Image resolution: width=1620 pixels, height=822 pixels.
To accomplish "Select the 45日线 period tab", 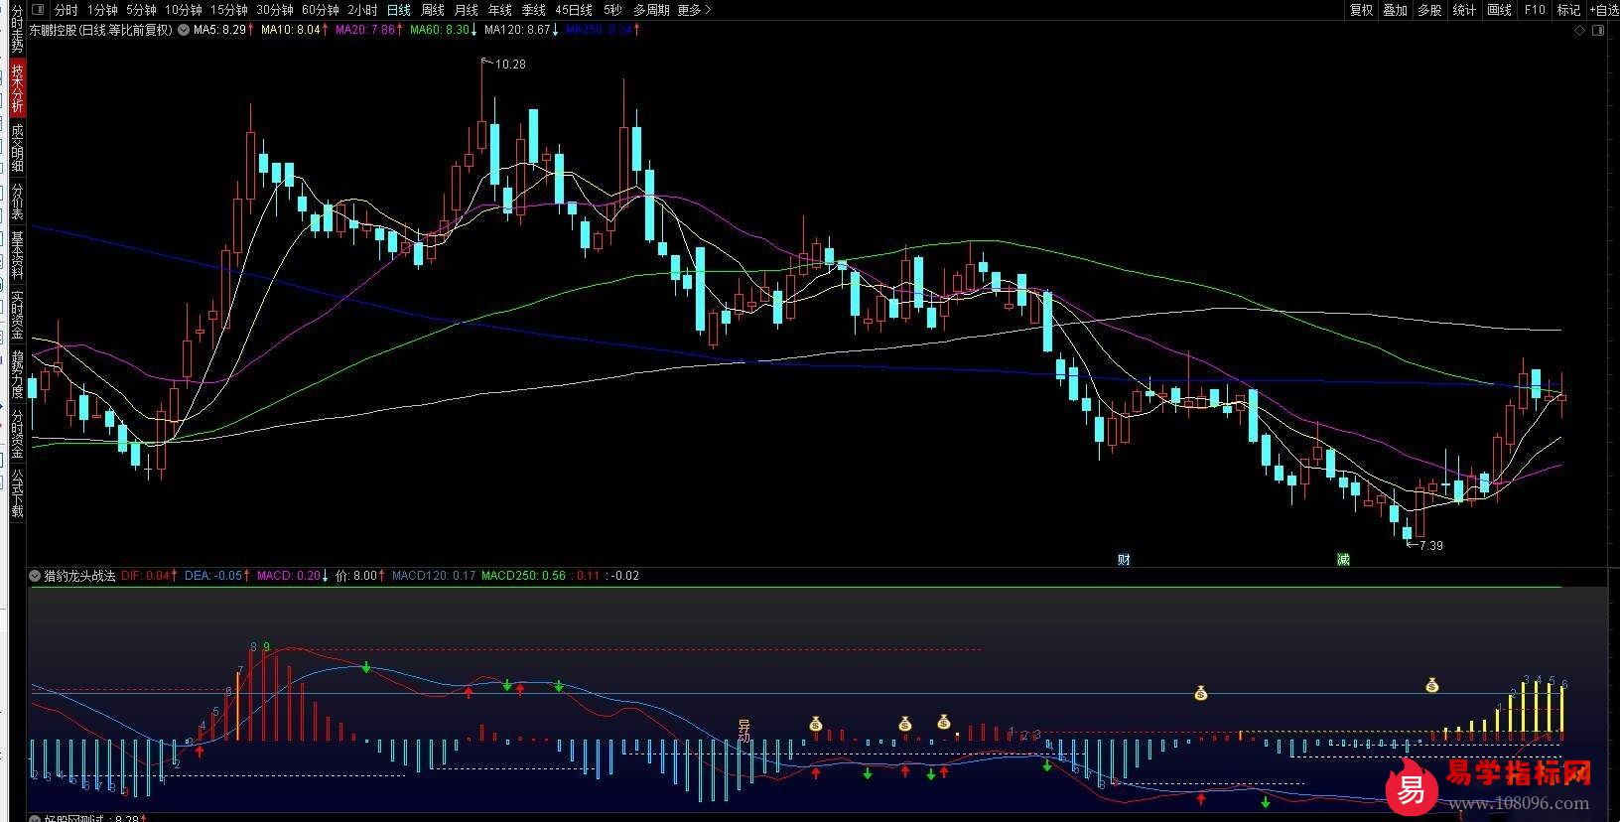I will point(574,10).
